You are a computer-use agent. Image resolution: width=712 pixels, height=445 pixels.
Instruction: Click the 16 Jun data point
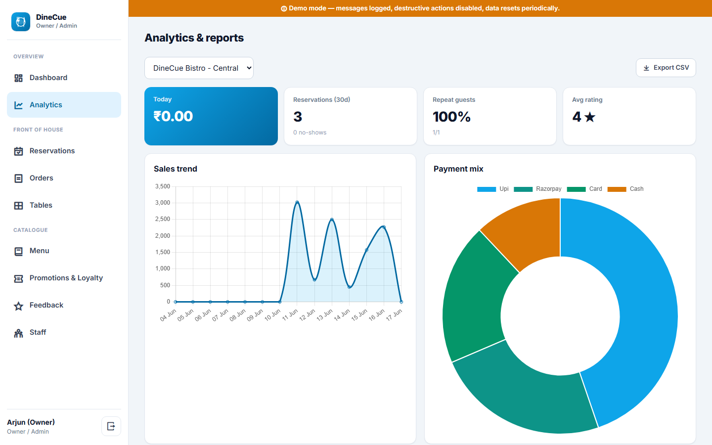coord(384,227)
